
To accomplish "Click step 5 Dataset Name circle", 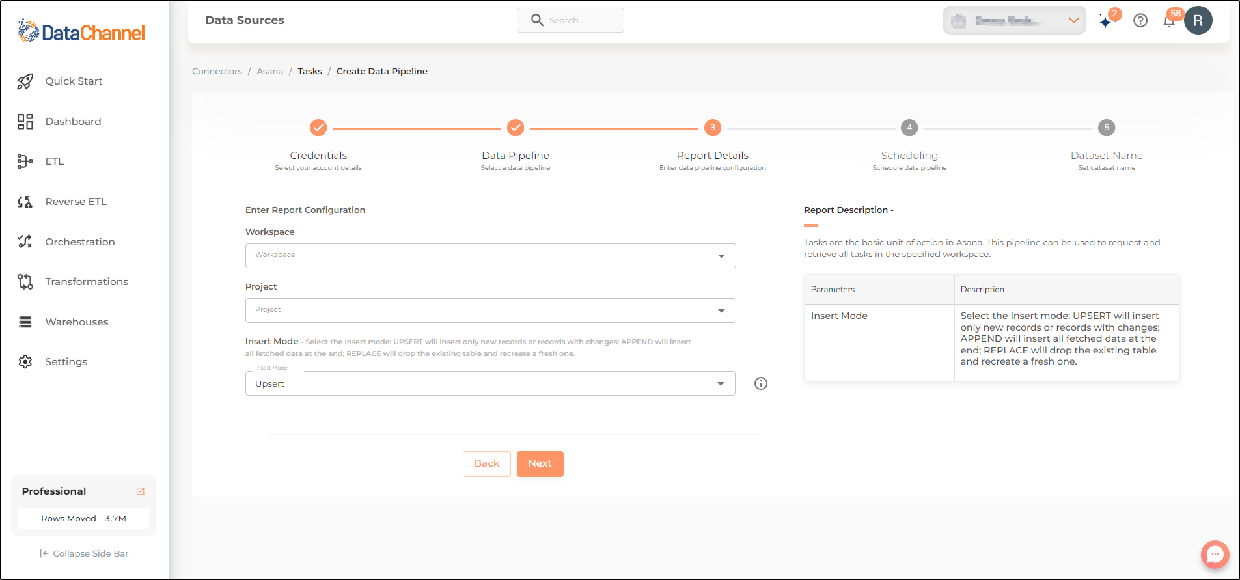I will pos(1107,128).
